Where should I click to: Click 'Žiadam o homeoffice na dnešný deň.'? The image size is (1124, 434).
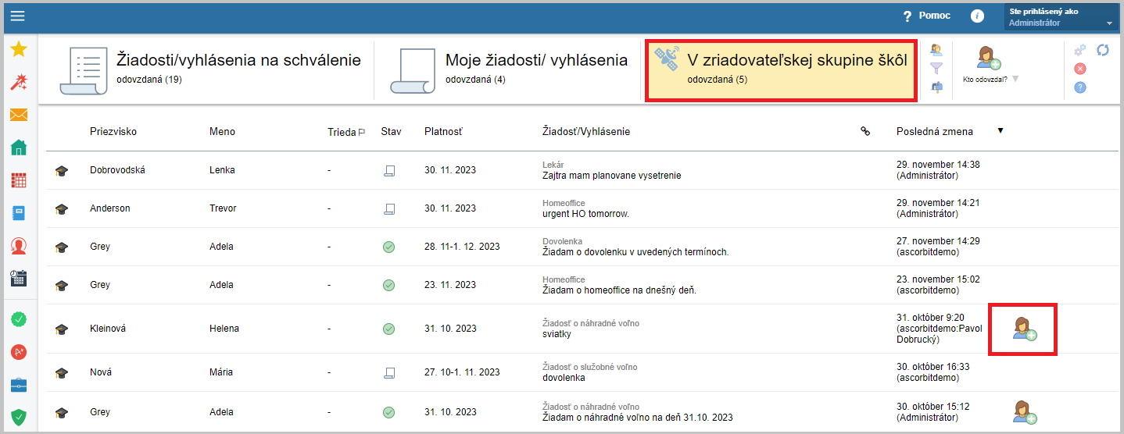coord(619,290)
